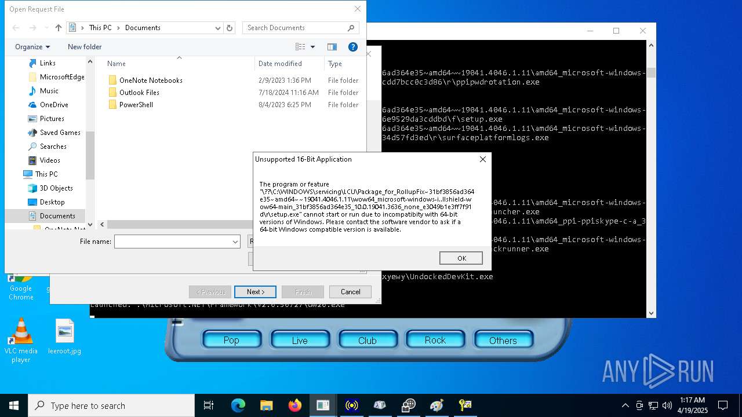742x417 pixels.
Task: Expand the File name dropdown arrow
Action: pos(235,242)
